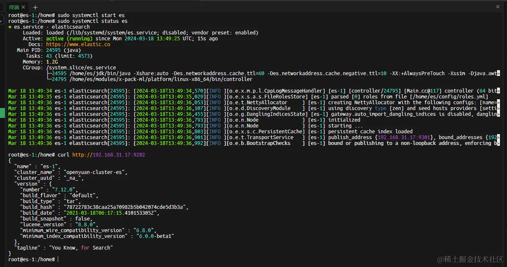Click the 'sudo systemctl status es' command
This screenshot has width=507, height=267.
93,21
